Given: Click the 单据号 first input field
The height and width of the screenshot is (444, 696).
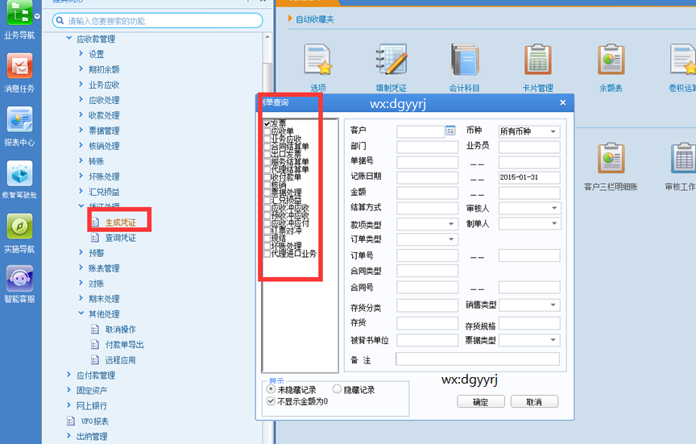Looking at the screenshot, I should click(x=428, y=162).
